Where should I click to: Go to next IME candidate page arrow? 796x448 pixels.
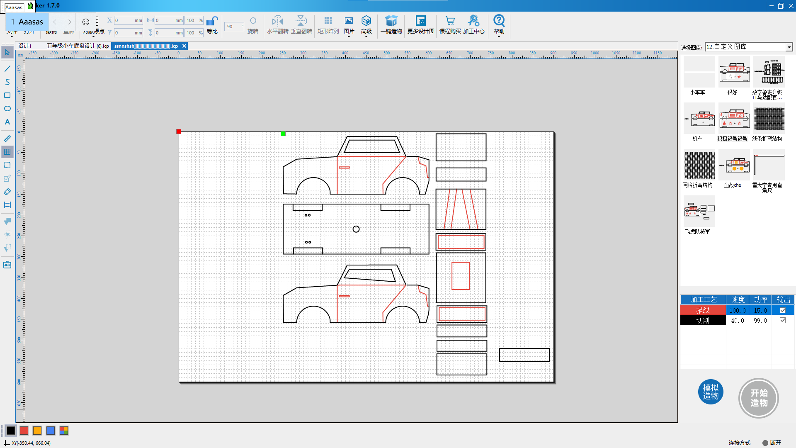click(70, 22)
